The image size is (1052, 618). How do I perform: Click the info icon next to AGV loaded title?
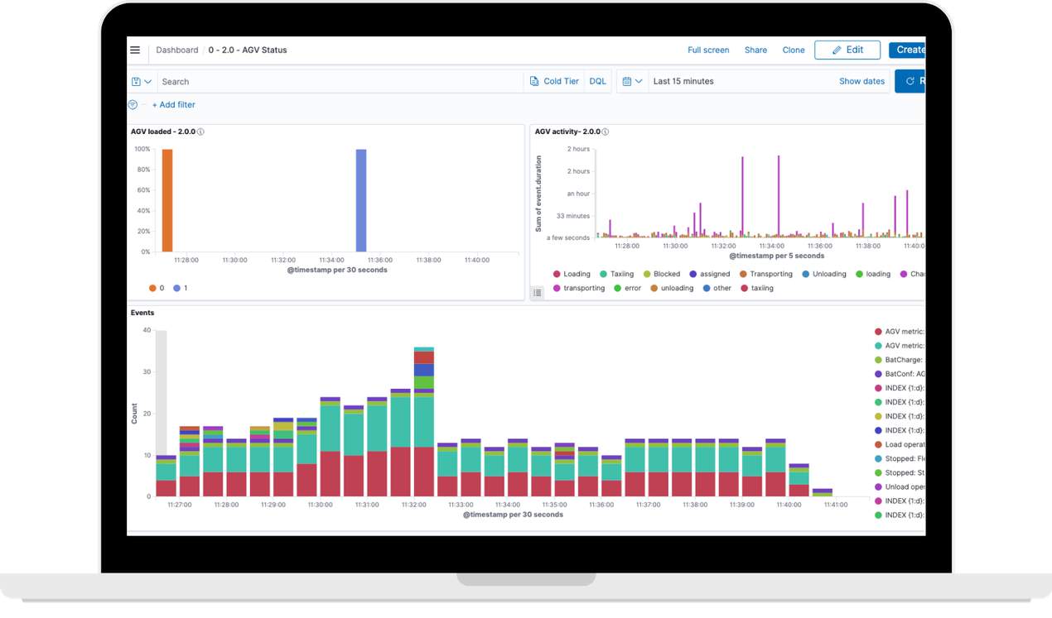tap(201, 132)
